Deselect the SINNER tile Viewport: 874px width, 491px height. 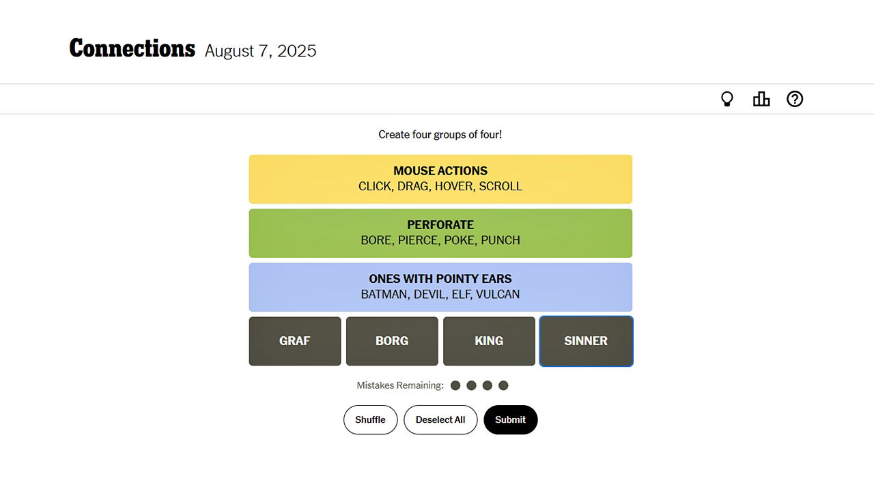point(586,341)
